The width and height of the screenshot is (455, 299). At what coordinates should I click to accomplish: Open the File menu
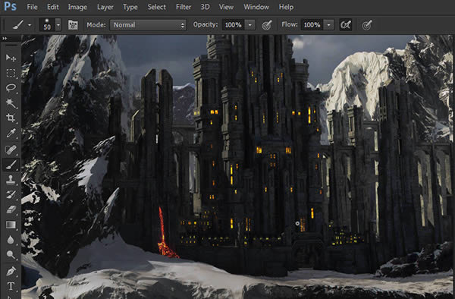coord(32,7)
